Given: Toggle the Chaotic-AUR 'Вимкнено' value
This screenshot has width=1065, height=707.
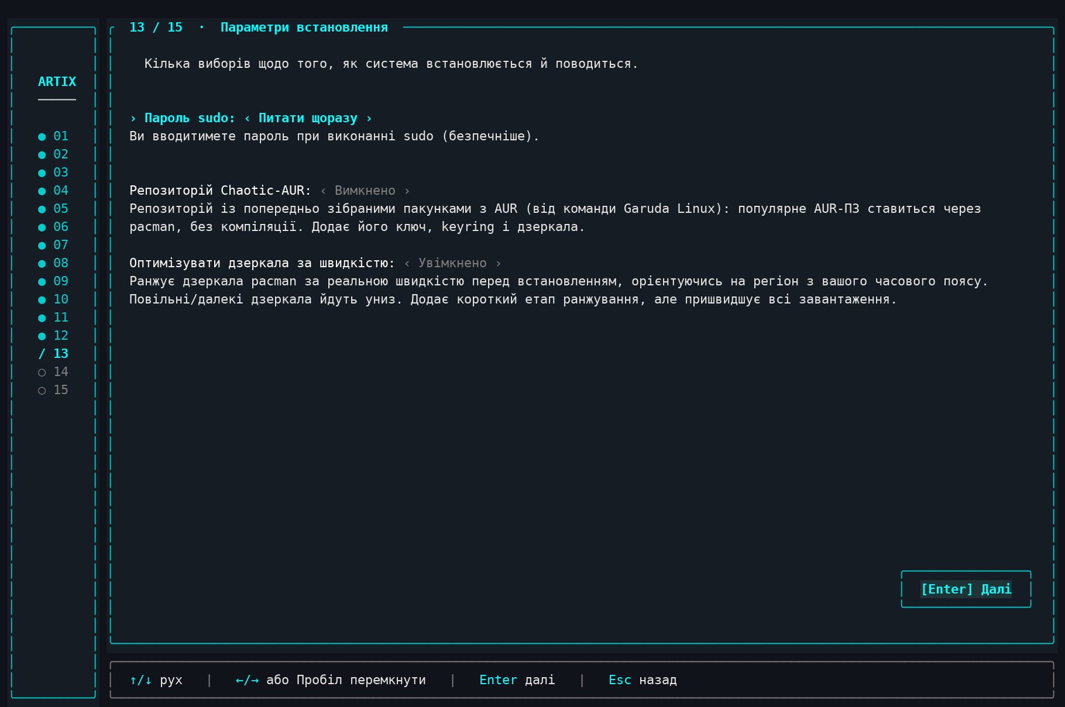Looking at the screenshot, I should 365,191.
